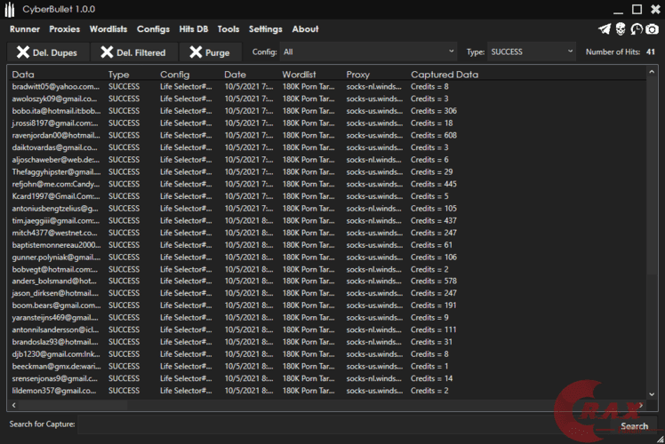Viewport: 665px width, 444px height.
Task: Open the Tools menu
Action: pyautogui.click(x=228, y=29)
